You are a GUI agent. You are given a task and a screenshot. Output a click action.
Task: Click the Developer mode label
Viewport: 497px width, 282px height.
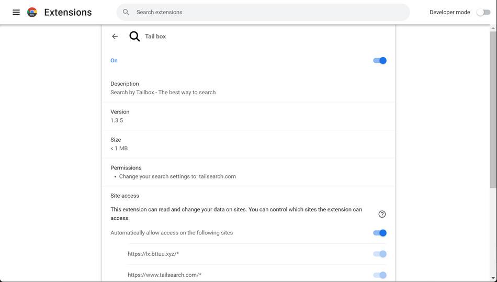tap(449, 12)
